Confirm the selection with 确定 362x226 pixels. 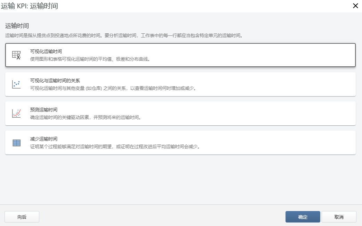(x=303, y=217)
